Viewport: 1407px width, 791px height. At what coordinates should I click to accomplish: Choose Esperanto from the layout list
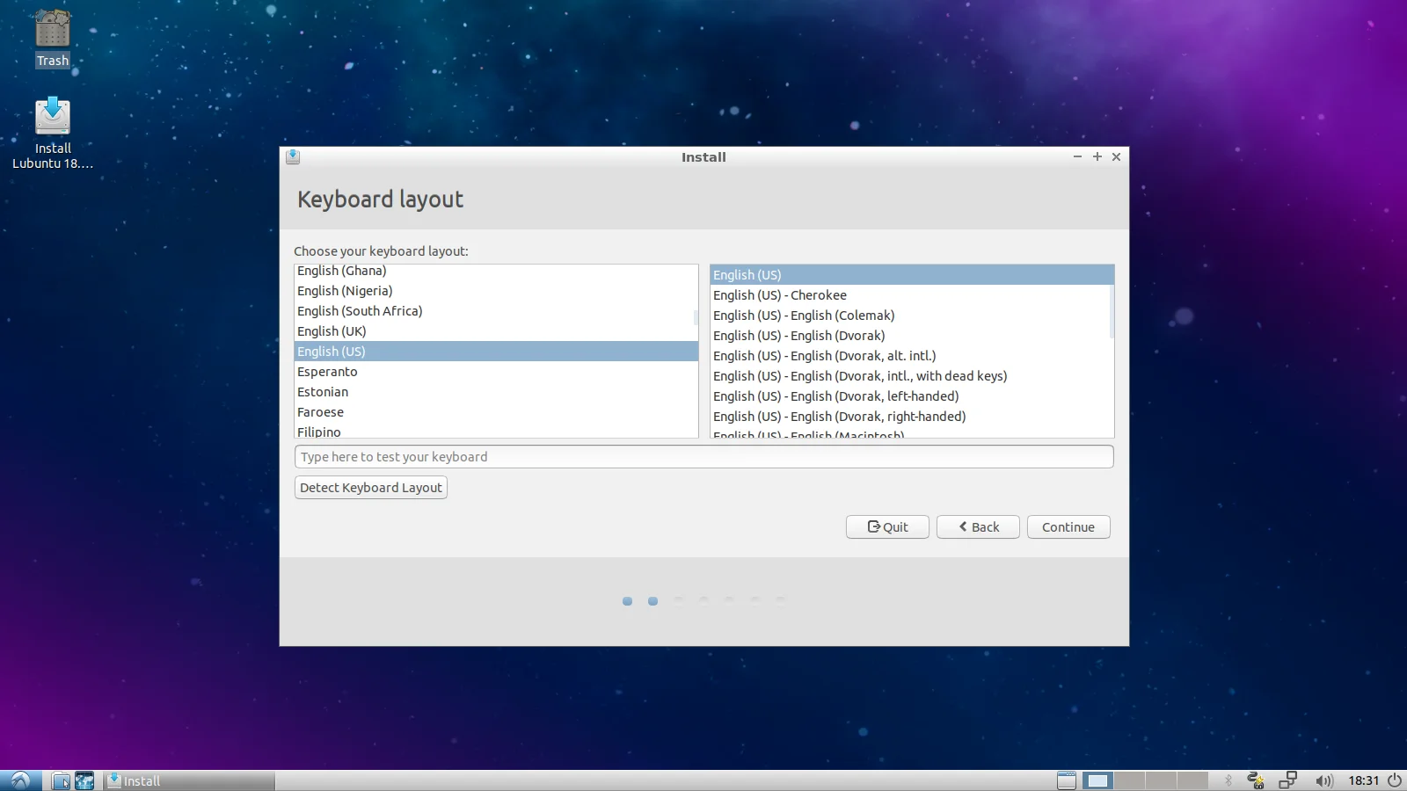coord(327,372)
